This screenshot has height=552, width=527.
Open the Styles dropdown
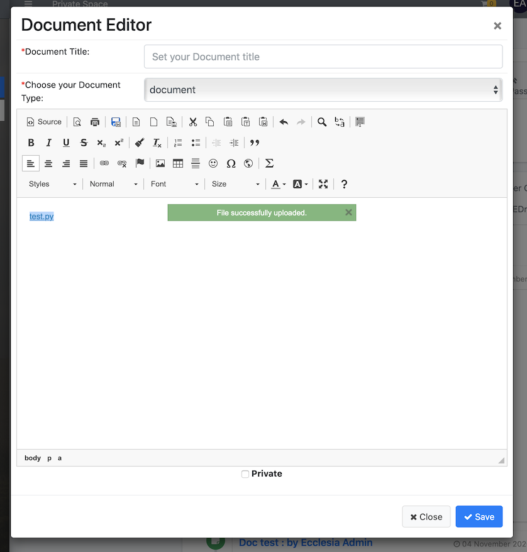[x=53, y=184]
